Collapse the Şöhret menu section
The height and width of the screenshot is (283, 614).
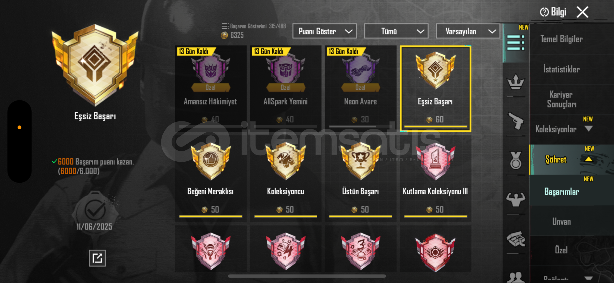click(589, 159)
